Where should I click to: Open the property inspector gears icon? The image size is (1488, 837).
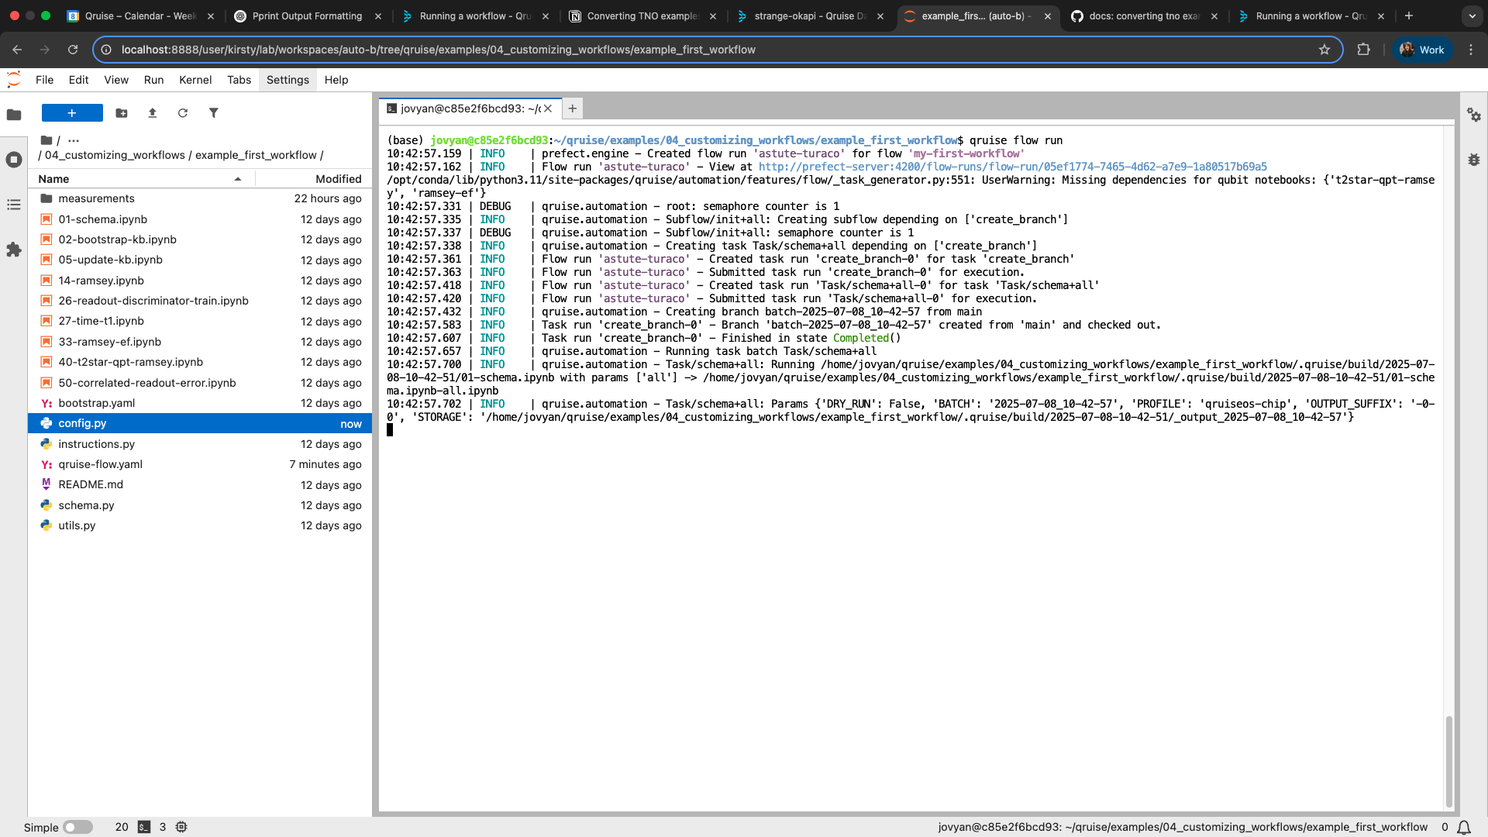[x=1473, y=115]
